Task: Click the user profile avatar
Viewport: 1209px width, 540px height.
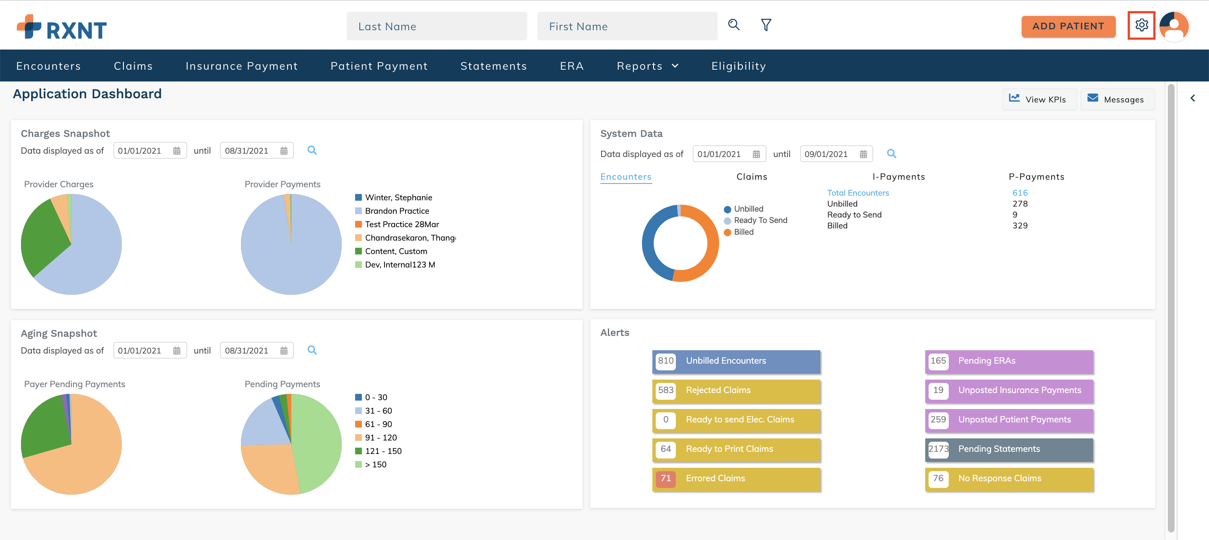Action: pos(1173,26)
